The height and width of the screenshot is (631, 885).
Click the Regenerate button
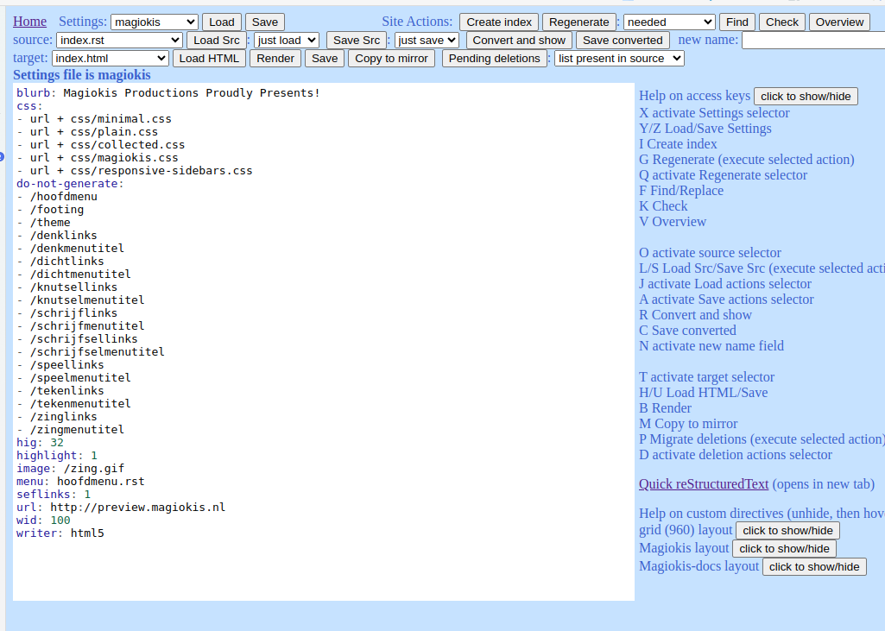579,22
